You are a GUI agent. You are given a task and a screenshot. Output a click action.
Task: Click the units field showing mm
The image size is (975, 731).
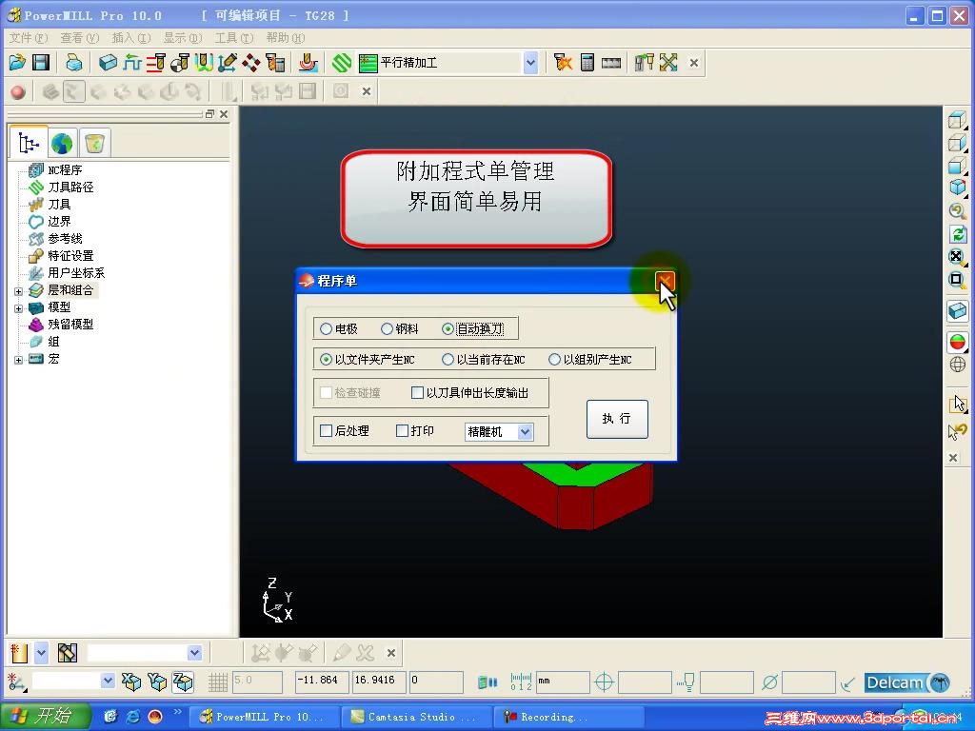562,682
